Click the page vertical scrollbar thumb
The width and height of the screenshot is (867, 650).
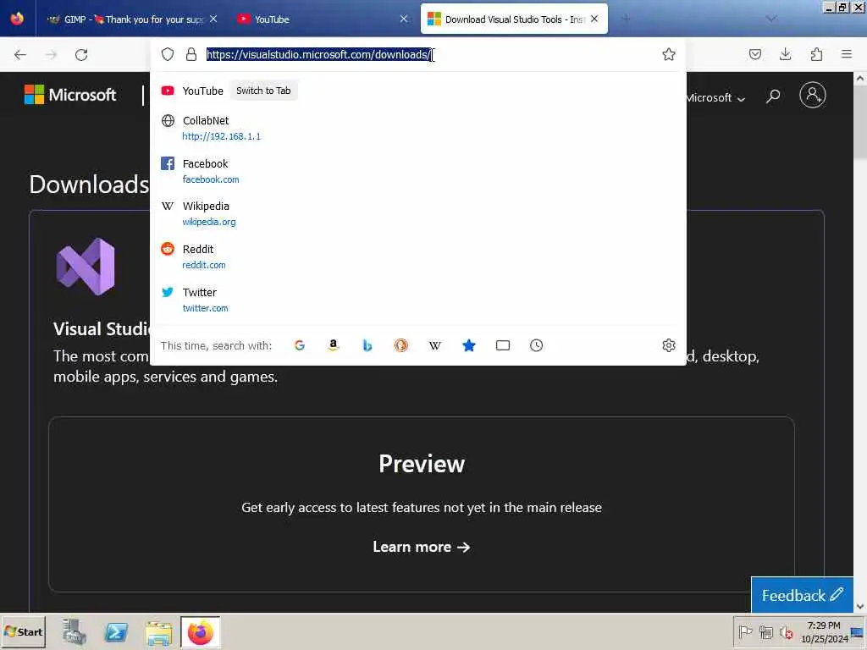[860, 123]
